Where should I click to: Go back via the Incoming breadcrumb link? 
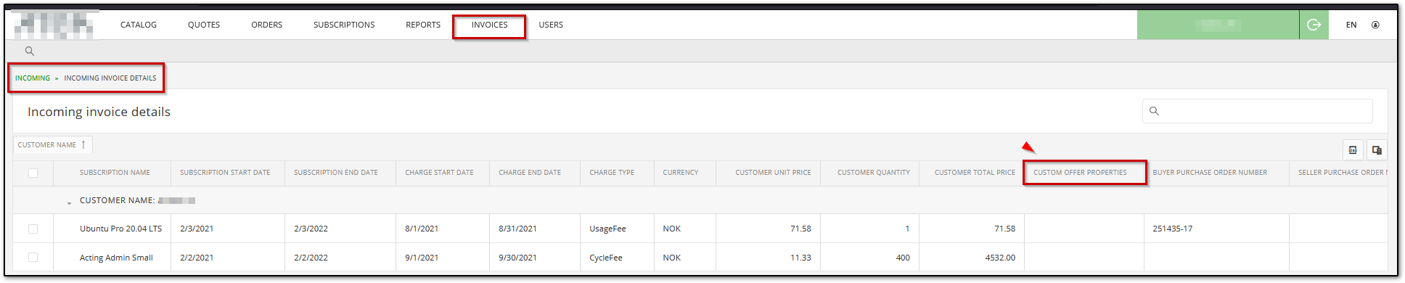coord(33,78)
